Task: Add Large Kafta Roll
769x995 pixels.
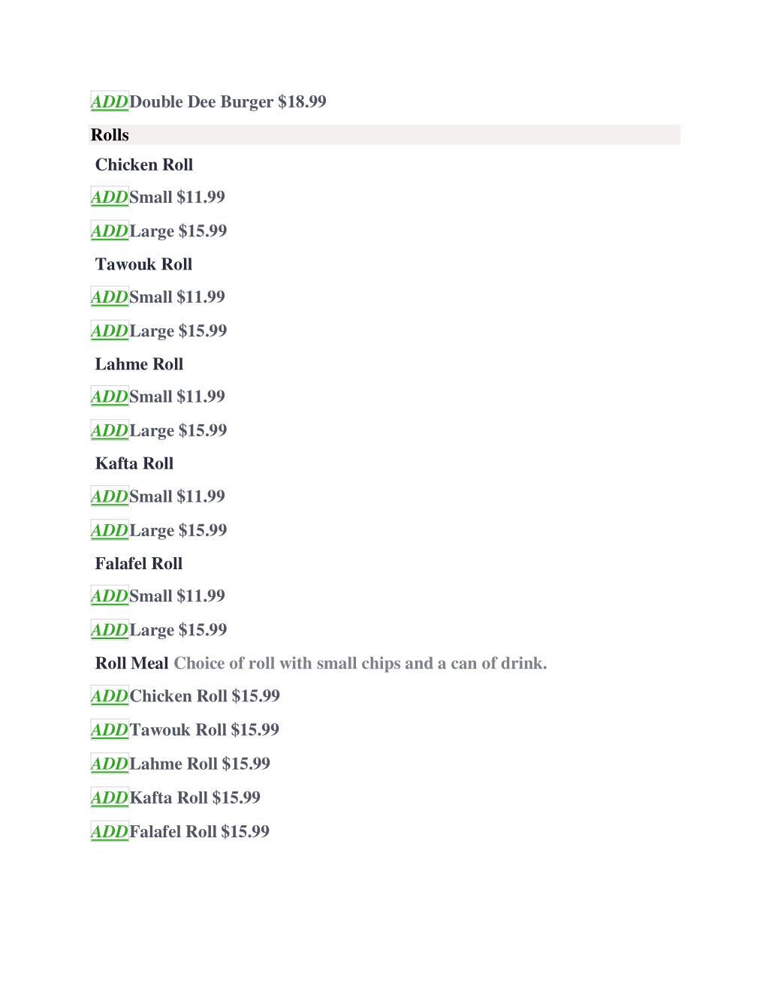Action: point(110,530)
